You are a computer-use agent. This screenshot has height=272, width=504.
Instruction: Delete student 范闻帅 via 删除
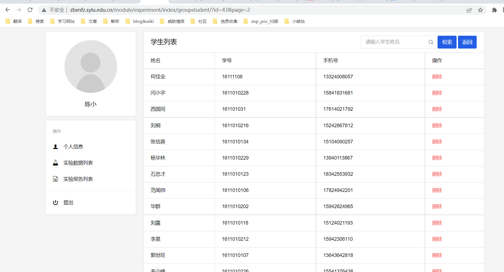pyautogui.click(x=437, y=190)
